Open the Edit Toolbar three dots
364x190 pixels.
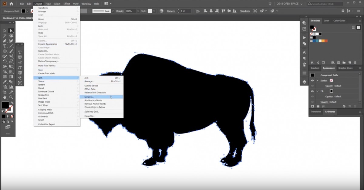[x=8, y=134]
